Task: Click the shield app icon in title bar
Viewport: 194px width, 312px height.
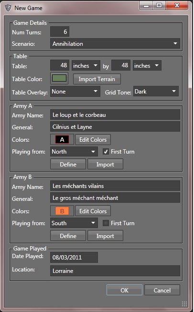Action: point(8,8)
